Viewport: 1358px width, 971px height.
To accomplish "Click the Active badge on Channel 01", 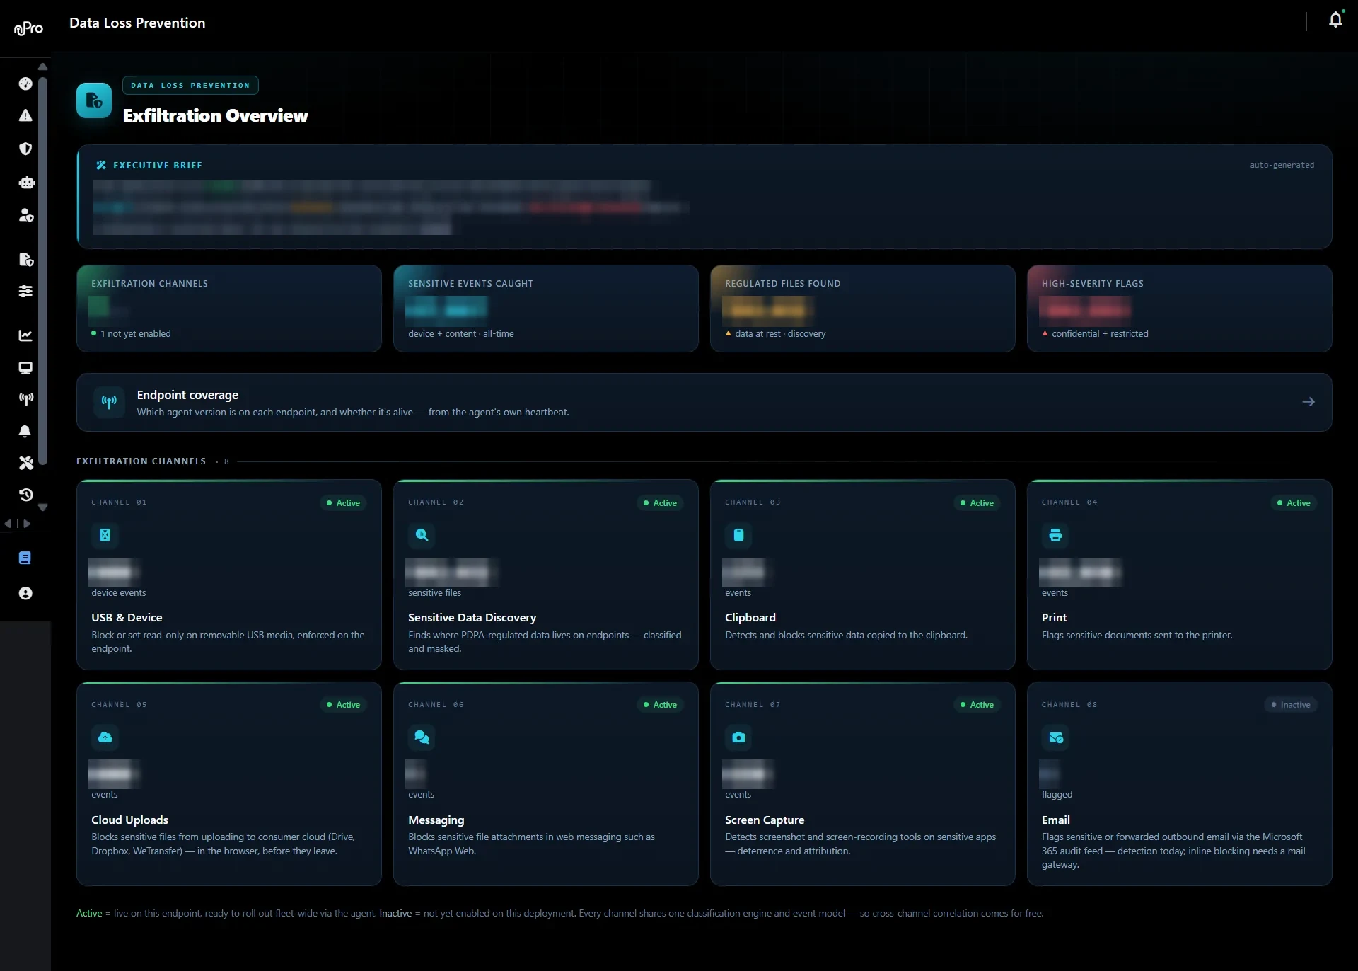I will (343, 502).
